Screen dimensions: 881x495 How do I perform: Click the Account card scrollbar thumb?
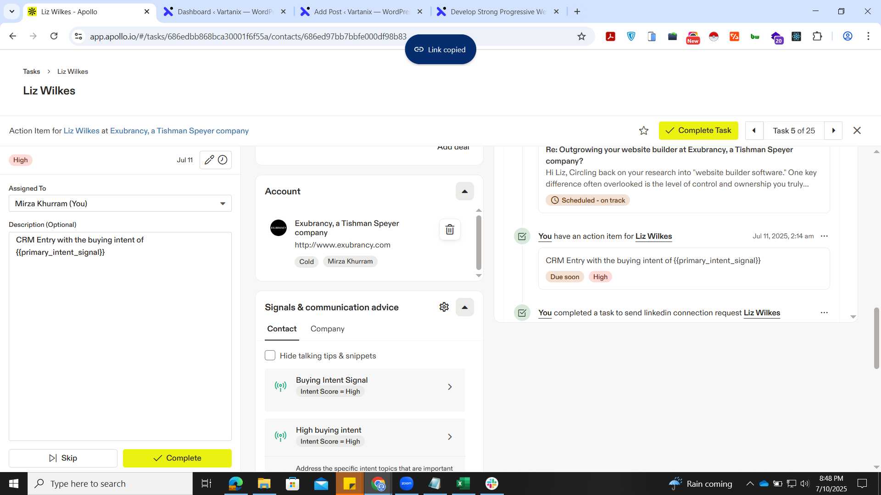[479, 243]
